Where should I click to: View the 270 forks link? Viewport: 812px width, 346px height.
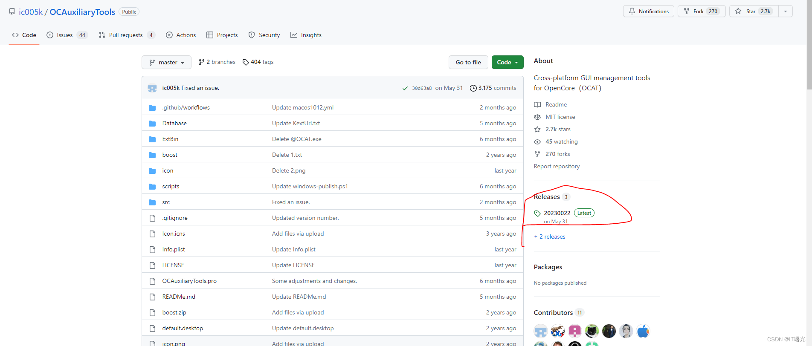(552, 154)
